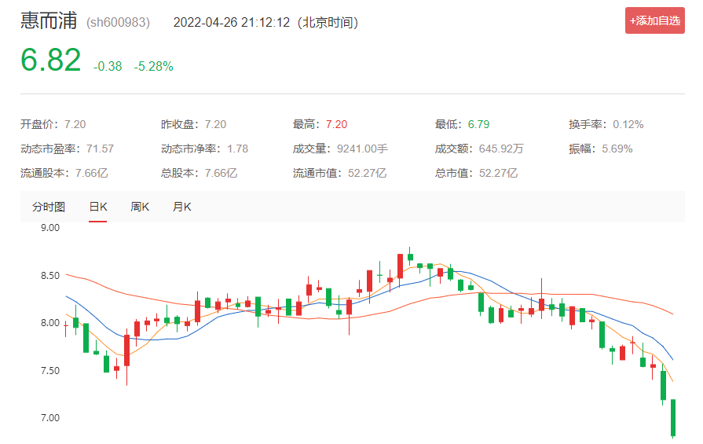
Task: Open the 周K weekly chart tab
Action: [x=140, y=207]
